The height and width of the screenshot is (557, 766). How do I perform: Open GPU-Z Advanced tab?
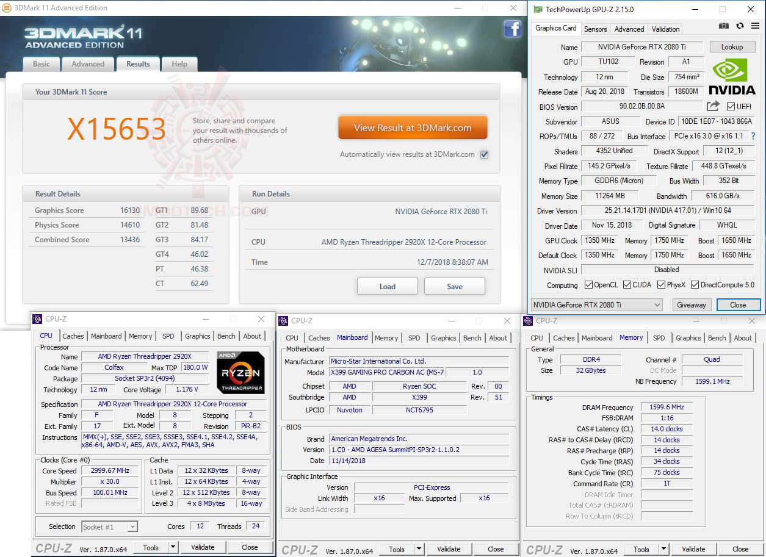point(629,29)
